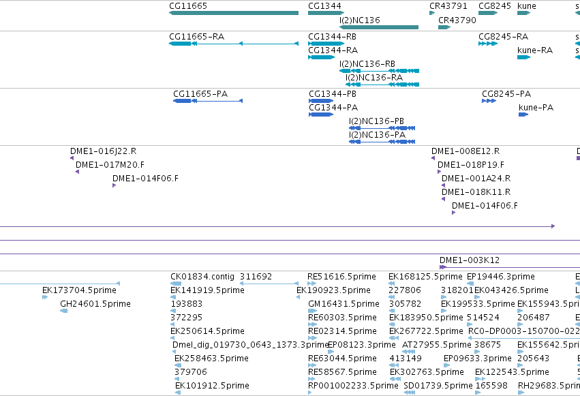Click the l(2)NC136-RB transcript feature
This screenshot has height=396, width=580.
click(x=379, y=71)
